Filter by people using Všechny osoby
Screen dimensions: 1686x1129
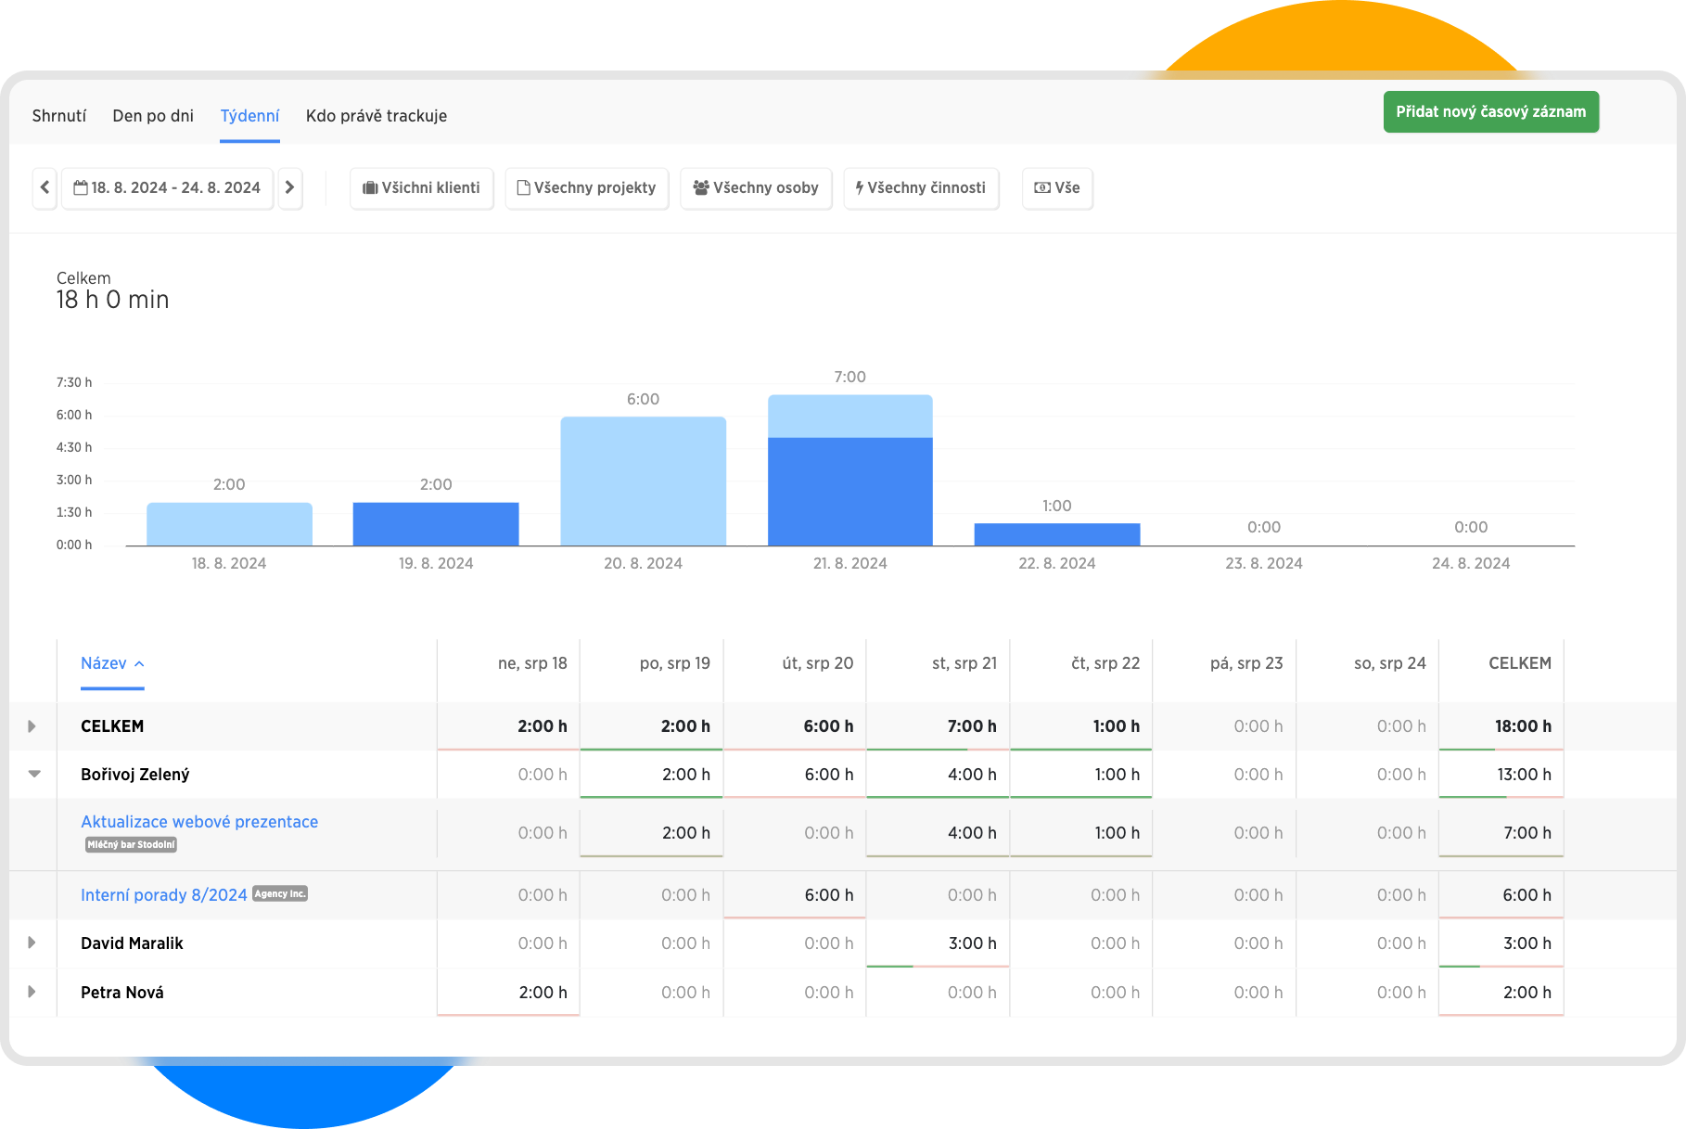tap(756, 187)
